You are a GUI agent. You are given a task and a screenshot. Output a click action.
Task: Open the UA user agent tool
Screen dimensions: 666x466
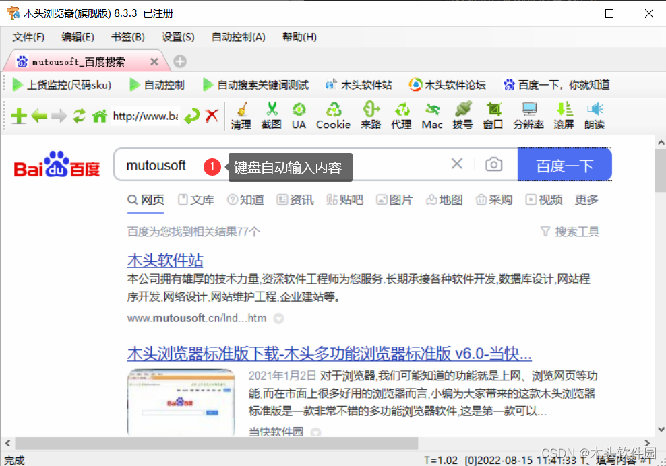[299, 115]
